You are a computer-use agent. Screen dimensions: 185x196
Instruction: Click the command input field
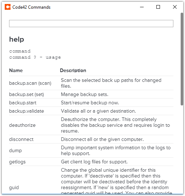91,24
